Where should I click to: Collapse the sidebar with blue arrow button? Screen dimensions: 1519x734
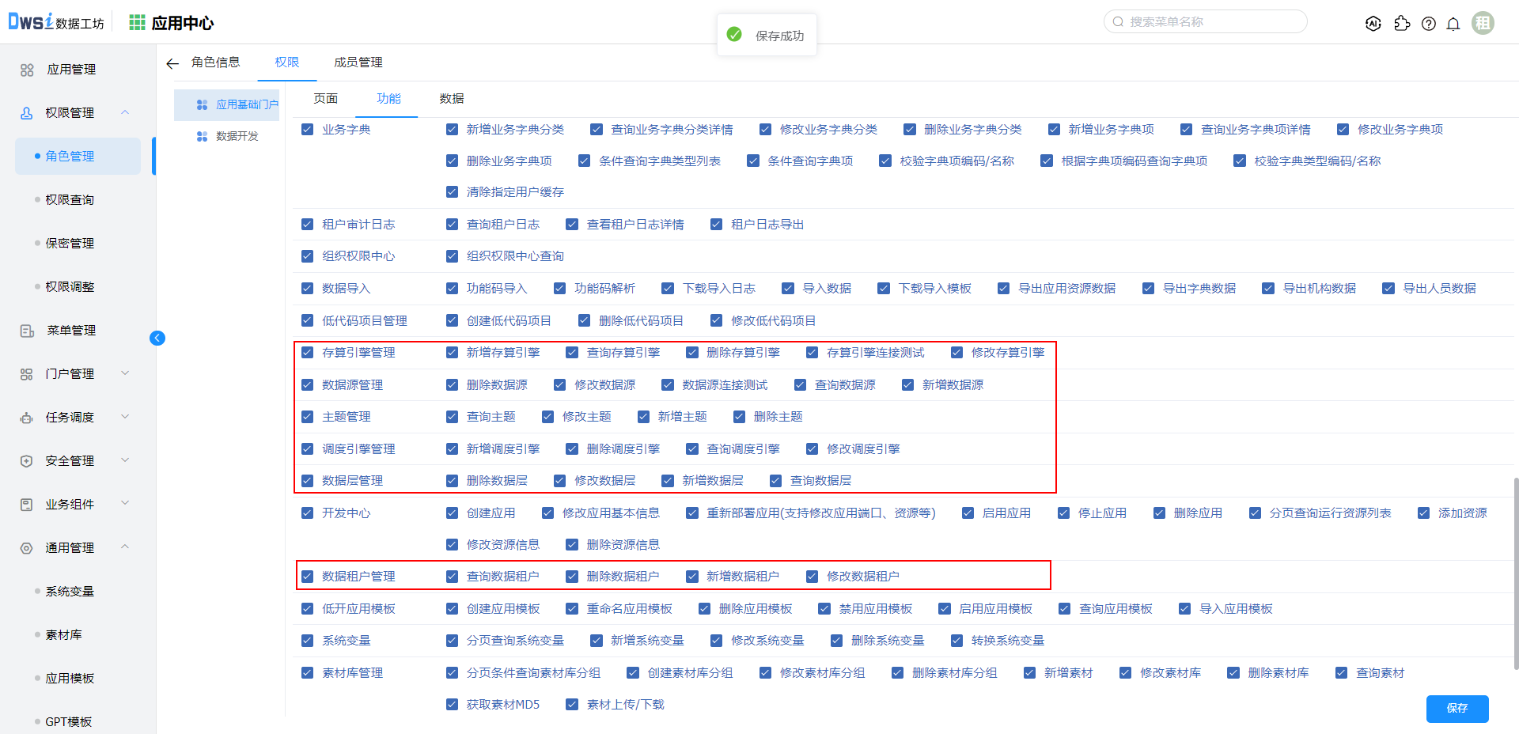pos(157,339)
